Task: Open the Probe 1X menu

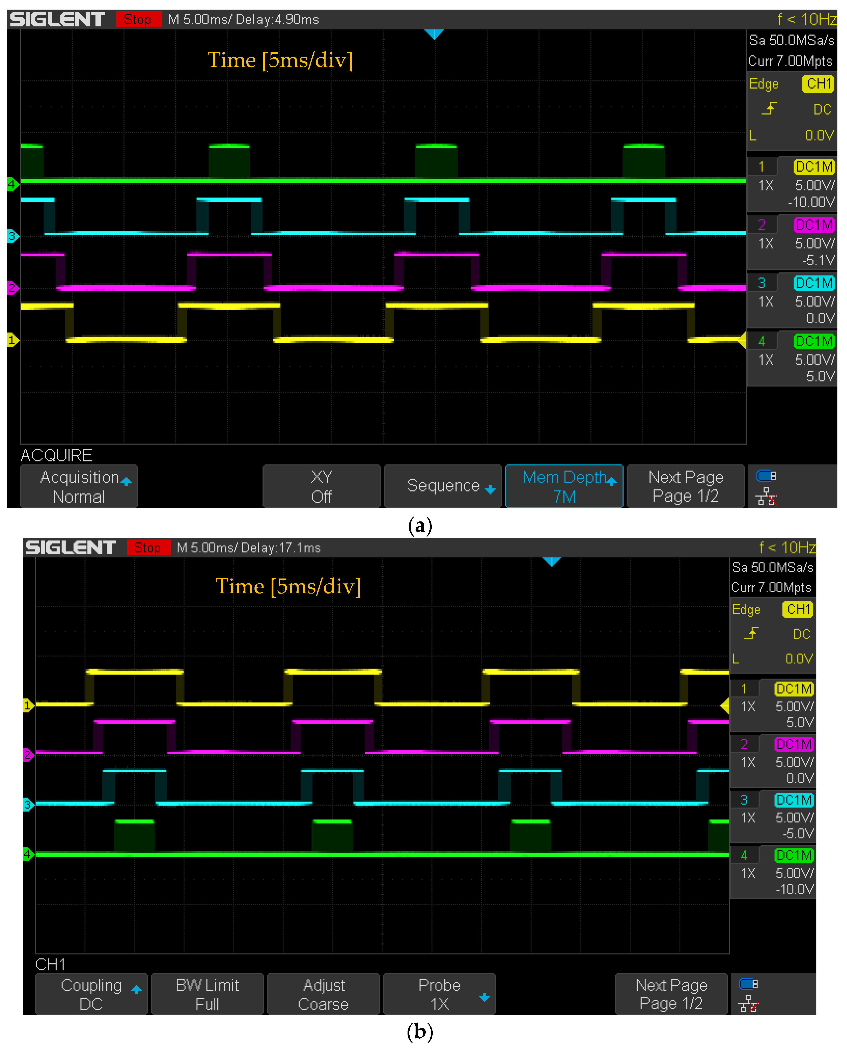Action: [x=439, y=994]
